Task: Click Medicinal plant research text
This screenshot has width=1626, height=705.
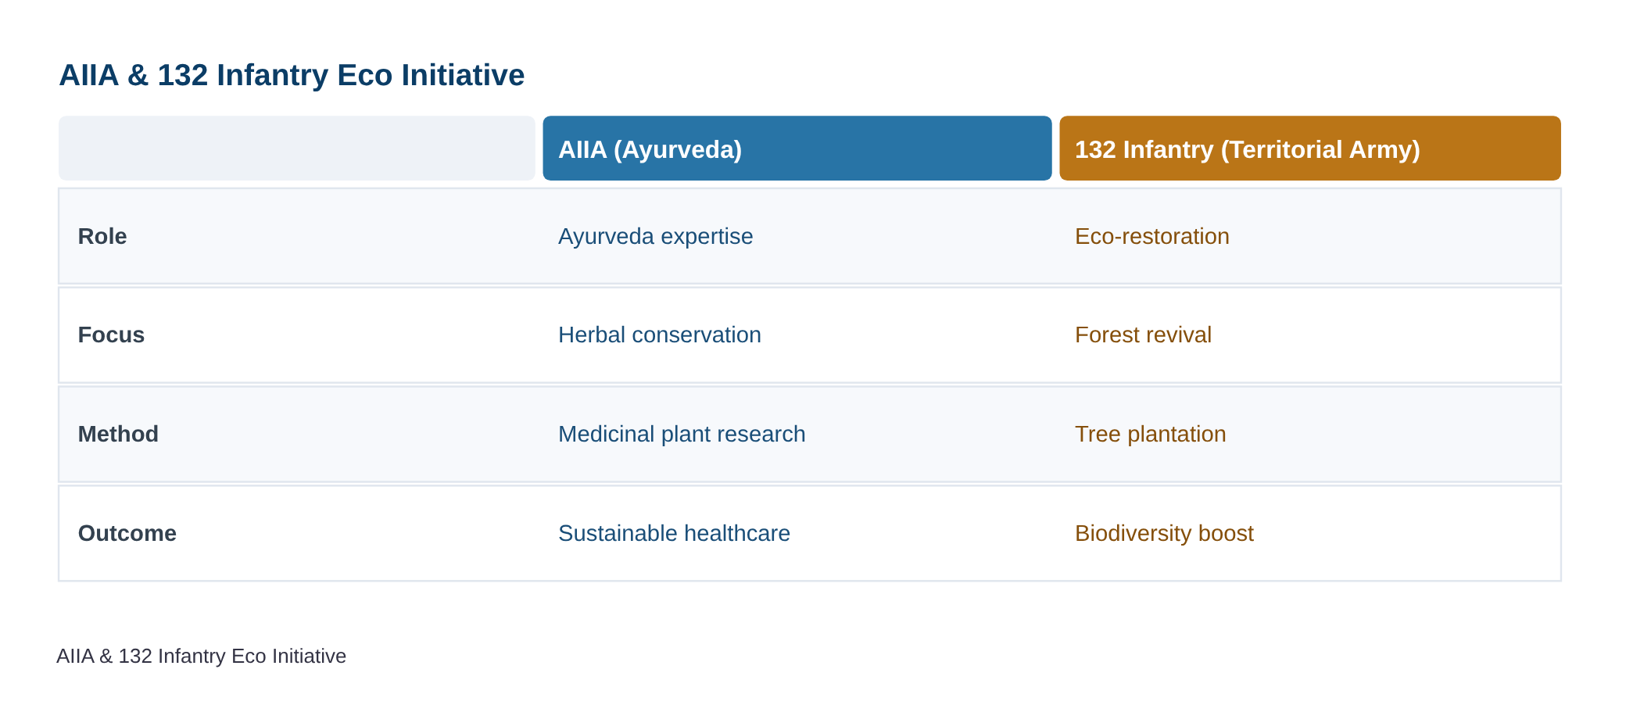Action: tap(682, 434)
